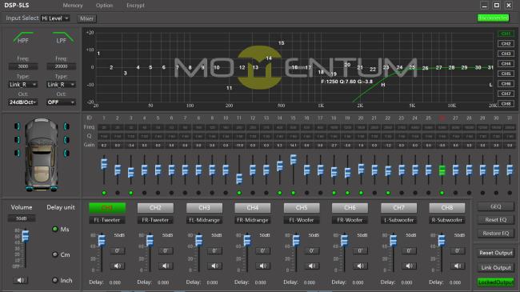
Task: Click the HPF filter curve icon
Action: pyautogui.click(x=23, y=38)
